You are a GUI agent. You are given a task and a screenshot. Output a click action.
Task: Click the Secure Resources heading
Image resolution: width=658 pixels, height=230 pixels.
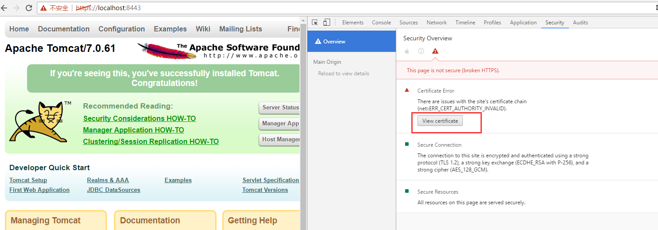pos(438,192)
